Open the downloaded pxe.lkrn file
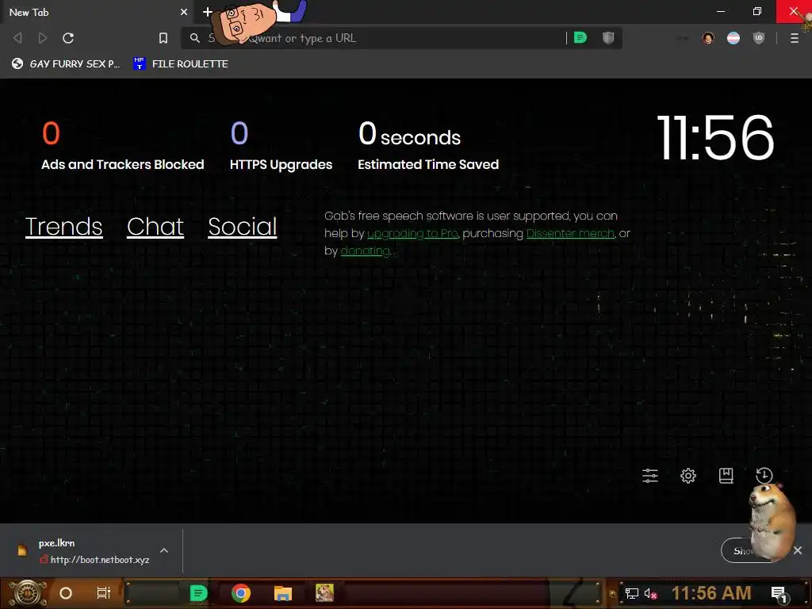The image size is (812, 609). click(x=82, y=550)
